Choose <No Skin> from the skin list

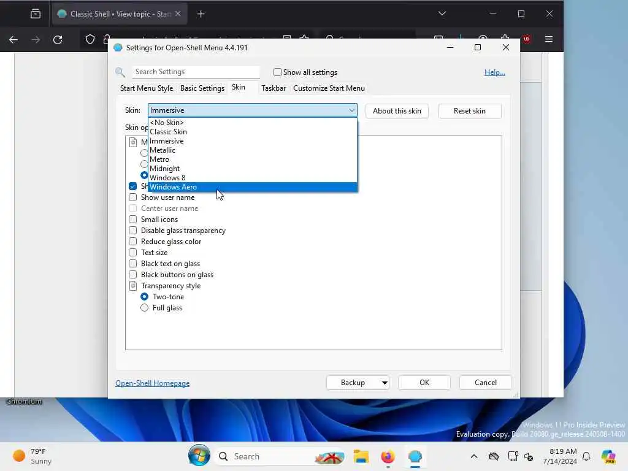coord(253,123)
